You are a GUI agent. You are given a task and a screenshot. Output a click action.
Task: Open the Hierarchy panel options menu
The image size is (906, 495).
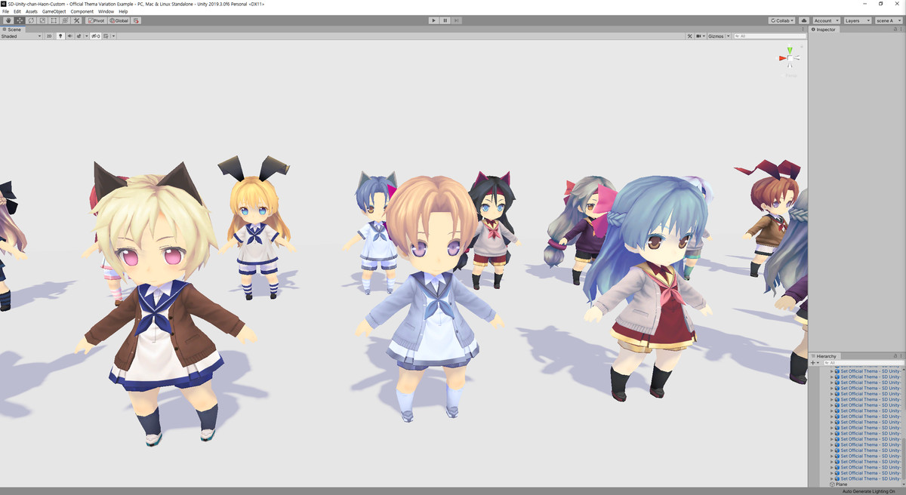click(x=901, y=356)
